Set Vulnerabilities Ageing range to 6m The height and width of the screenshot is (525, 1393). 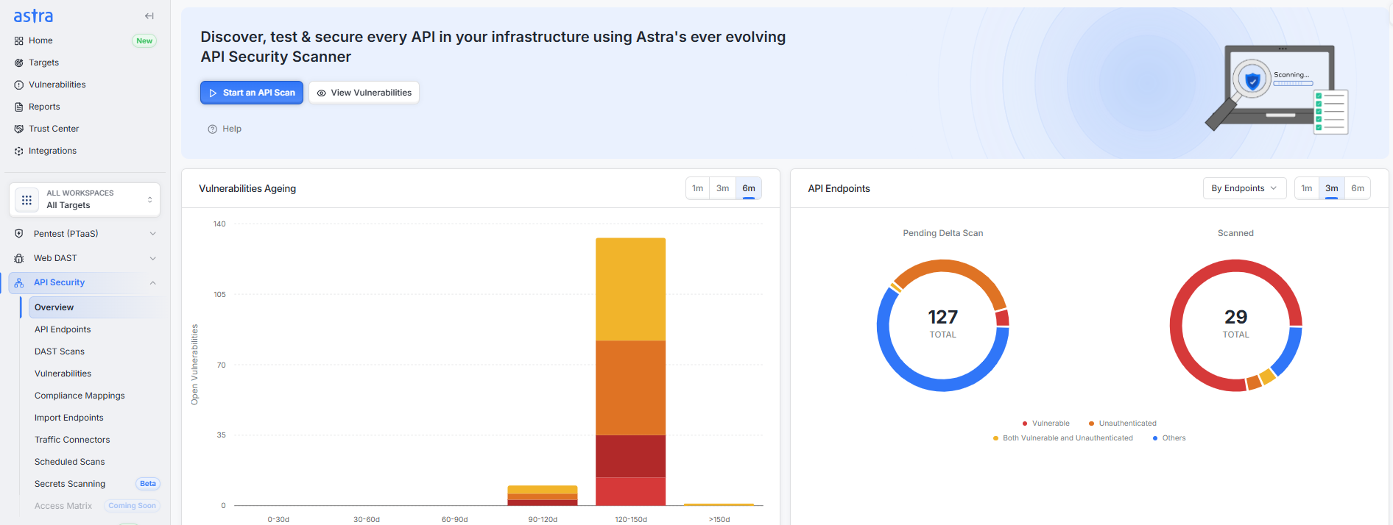(x=749, y=188)
